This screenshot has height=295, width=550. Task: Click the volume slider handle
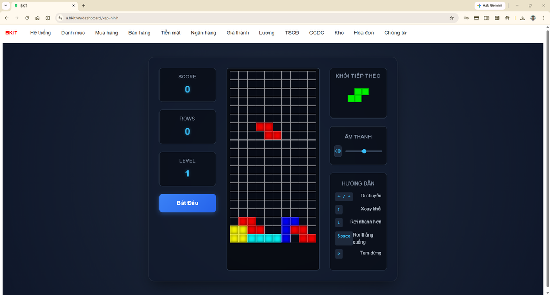point(364,151)
